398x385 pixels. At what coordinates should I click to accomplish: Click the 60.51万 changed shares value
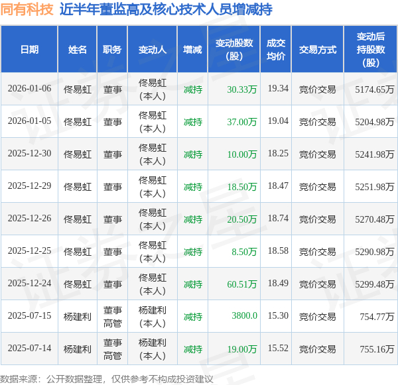tap(242, 284)
